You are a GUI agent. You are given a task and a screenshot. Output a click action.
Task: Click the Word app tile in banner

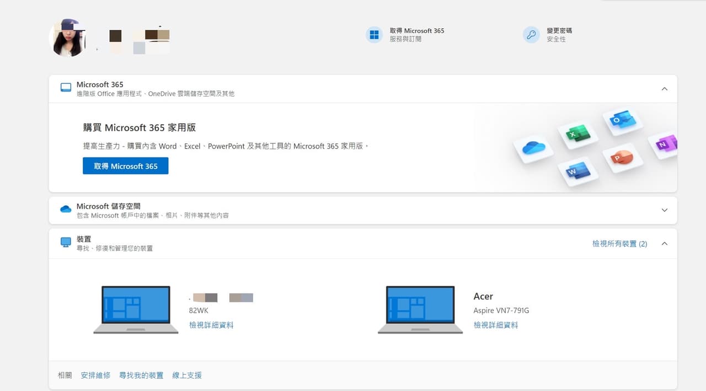pyautogui.click(x=578, y=172)
